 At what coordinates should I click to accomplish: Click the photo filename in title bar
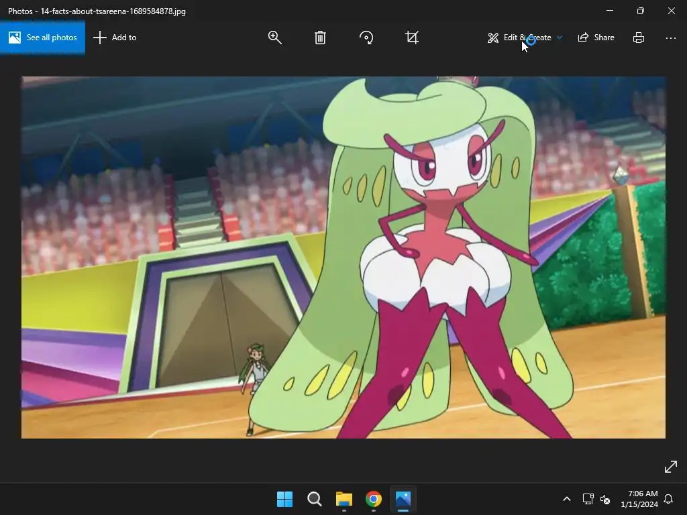tap(113, 11)
